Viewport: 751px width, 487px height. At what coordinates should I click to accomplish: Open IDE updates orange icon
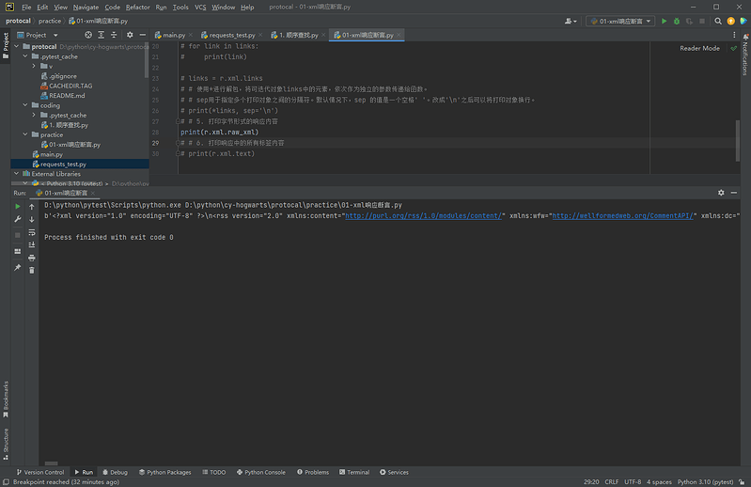(x=731, y=21)
